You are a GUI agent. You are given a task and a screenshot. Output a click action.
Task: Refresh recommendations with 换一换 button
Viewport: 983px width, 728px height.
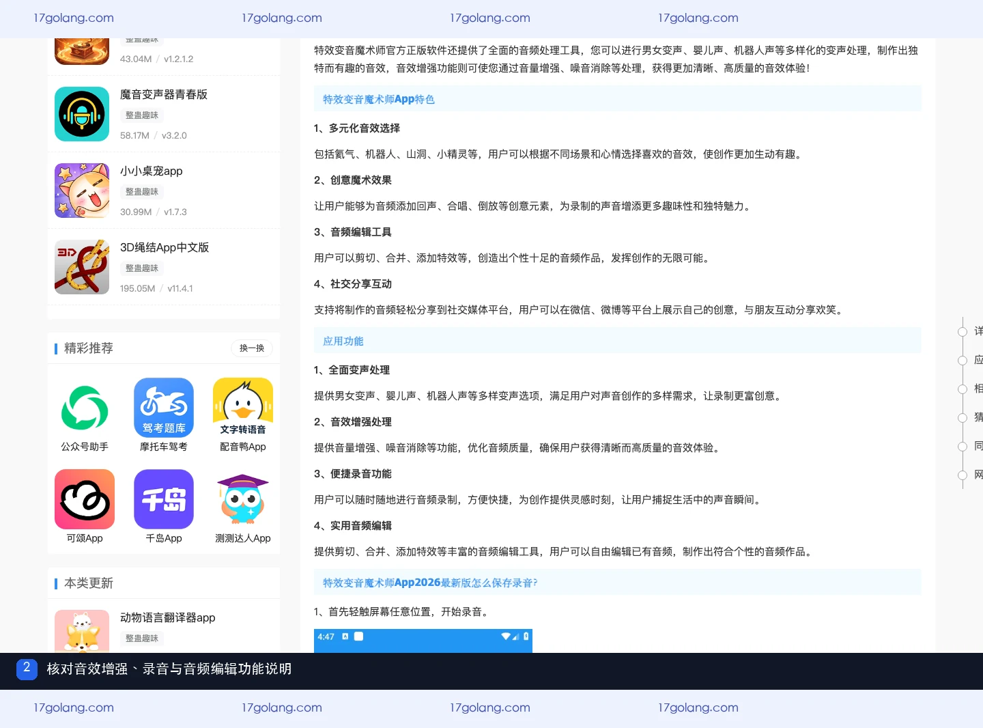252,348
